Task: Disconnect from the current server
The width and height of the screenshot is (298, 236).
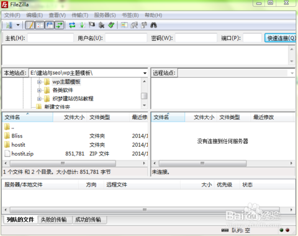Action: click(x=101, y=25)
